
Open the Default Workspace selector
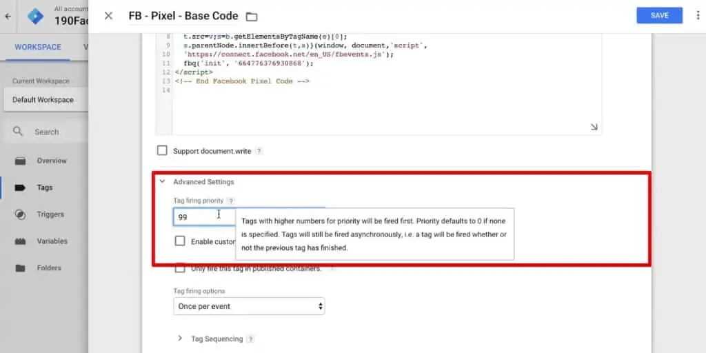[x=46, y=100]
